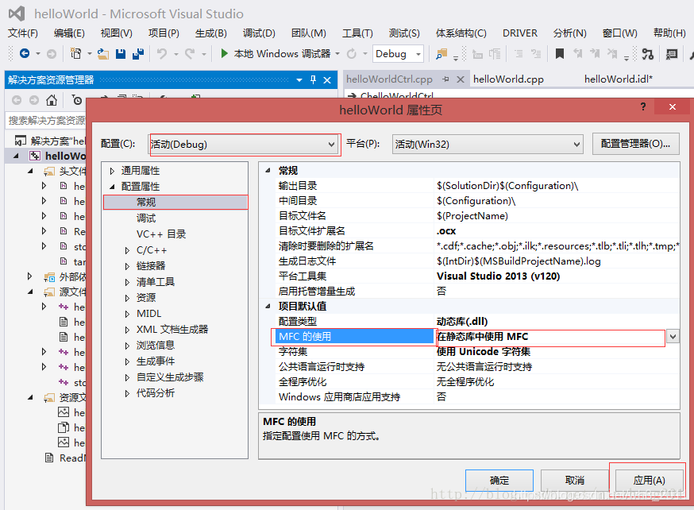Open the 生成(B) menu
Image resolution: width=694 pixels, height=510 pixels.
[210, 33]
